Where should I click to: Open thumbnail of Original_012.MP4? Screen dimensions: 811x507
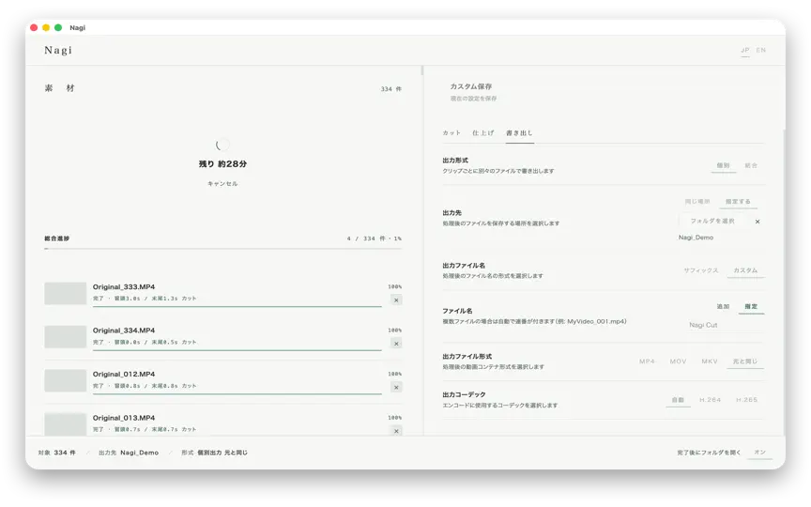65,381
